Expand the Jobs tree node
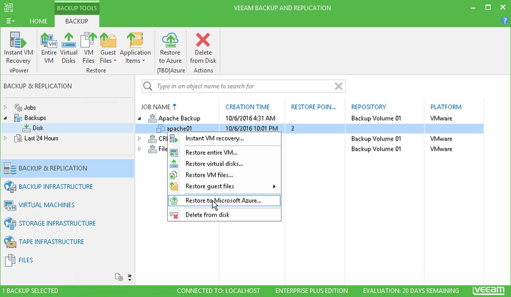The height and width of the screenshot is (297, 511). (6, 108)
